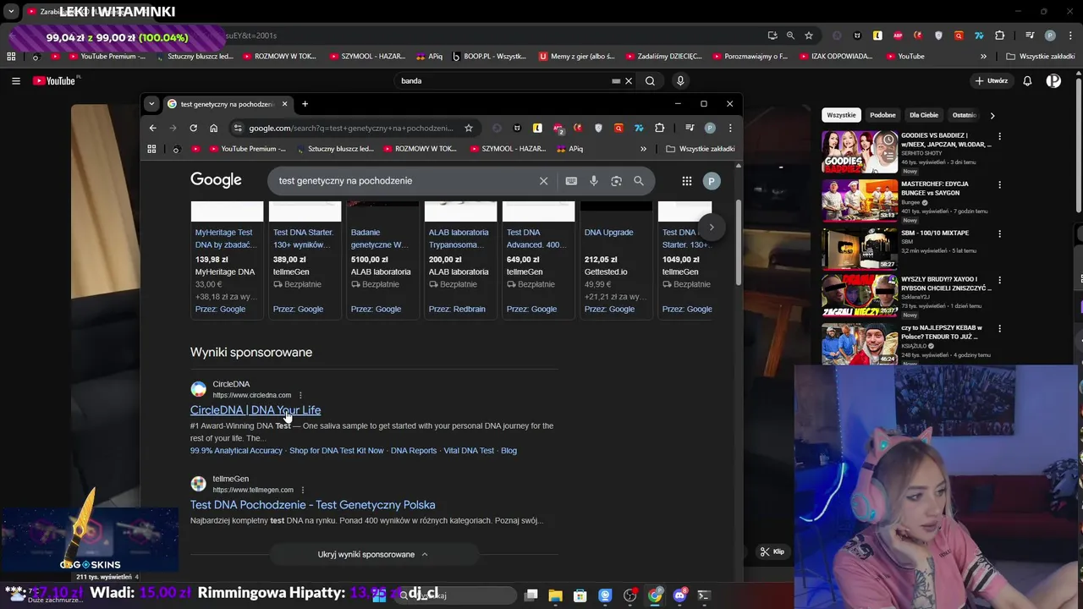Open the DNA Upgrade Gettested.io product card
The image size is (1083, 609).
[616, 260]
